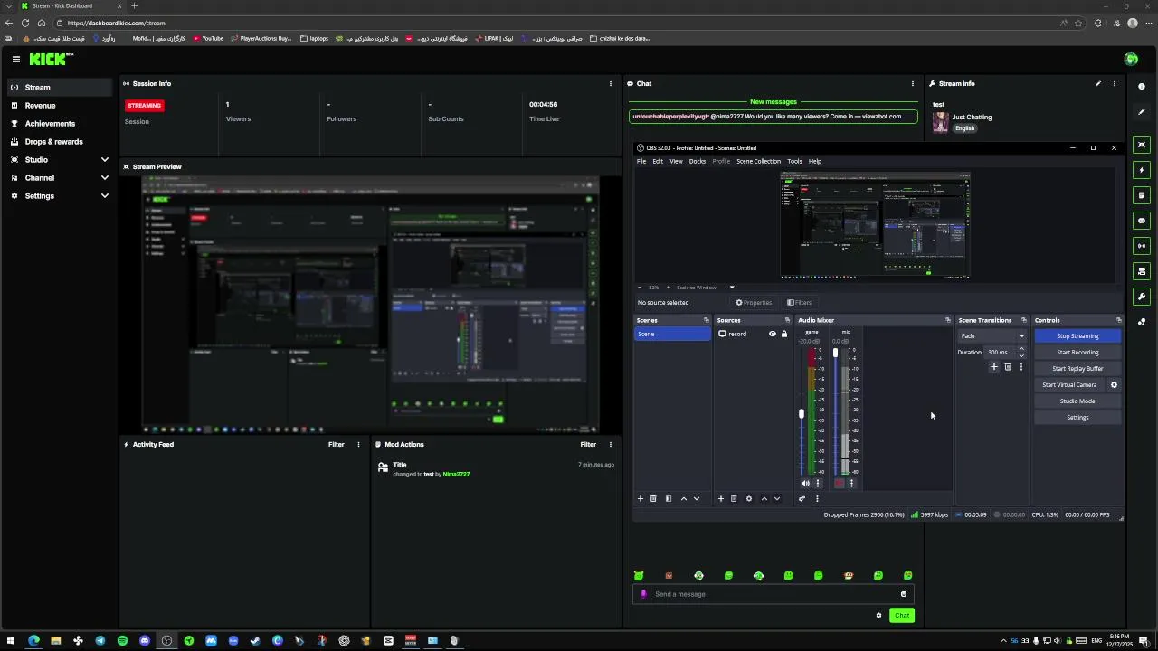The height and width of the screenshot is (651, 1158).
Task: Remove selected scene with trash icon
Action: (653, 499)
